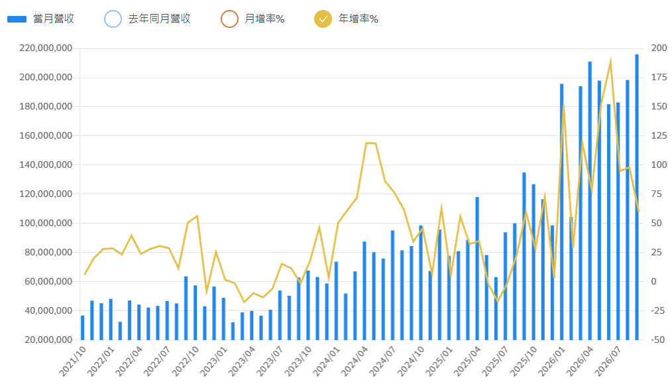Select the tallest last blue bar
This screenshot has height=384, width=672.
pos(637,197)
